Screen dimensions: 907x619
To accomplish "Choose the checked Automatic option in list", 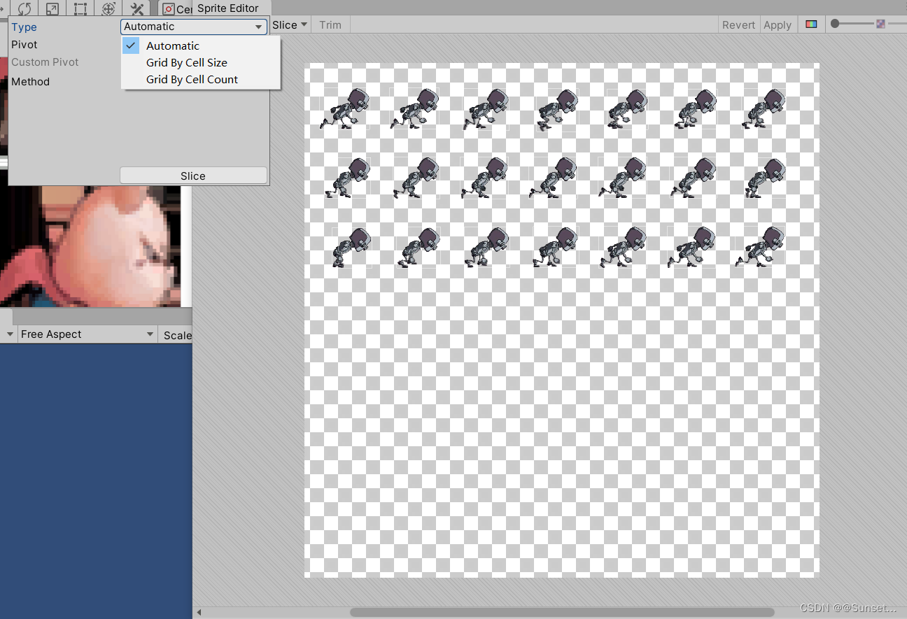I will coord(201,46).
